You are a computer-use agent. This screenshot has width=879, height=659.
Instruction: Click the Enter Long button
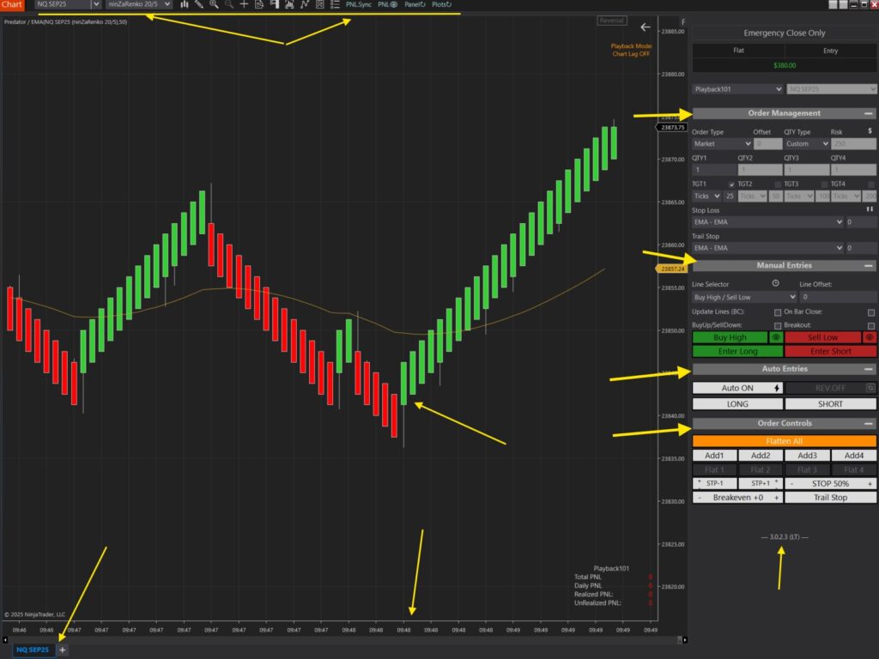pyautogui.click(x=737, y=351)
